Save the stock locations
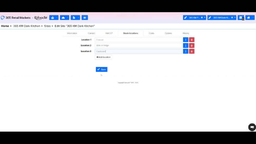The image size is (256, 144). (102, 69)
